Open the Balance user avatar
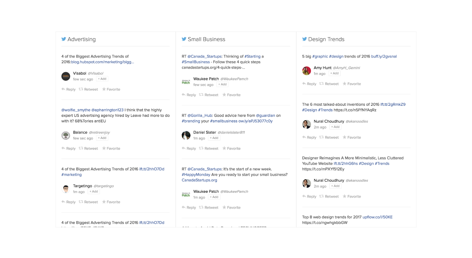 pyautogui.click(x=66, y=135)
